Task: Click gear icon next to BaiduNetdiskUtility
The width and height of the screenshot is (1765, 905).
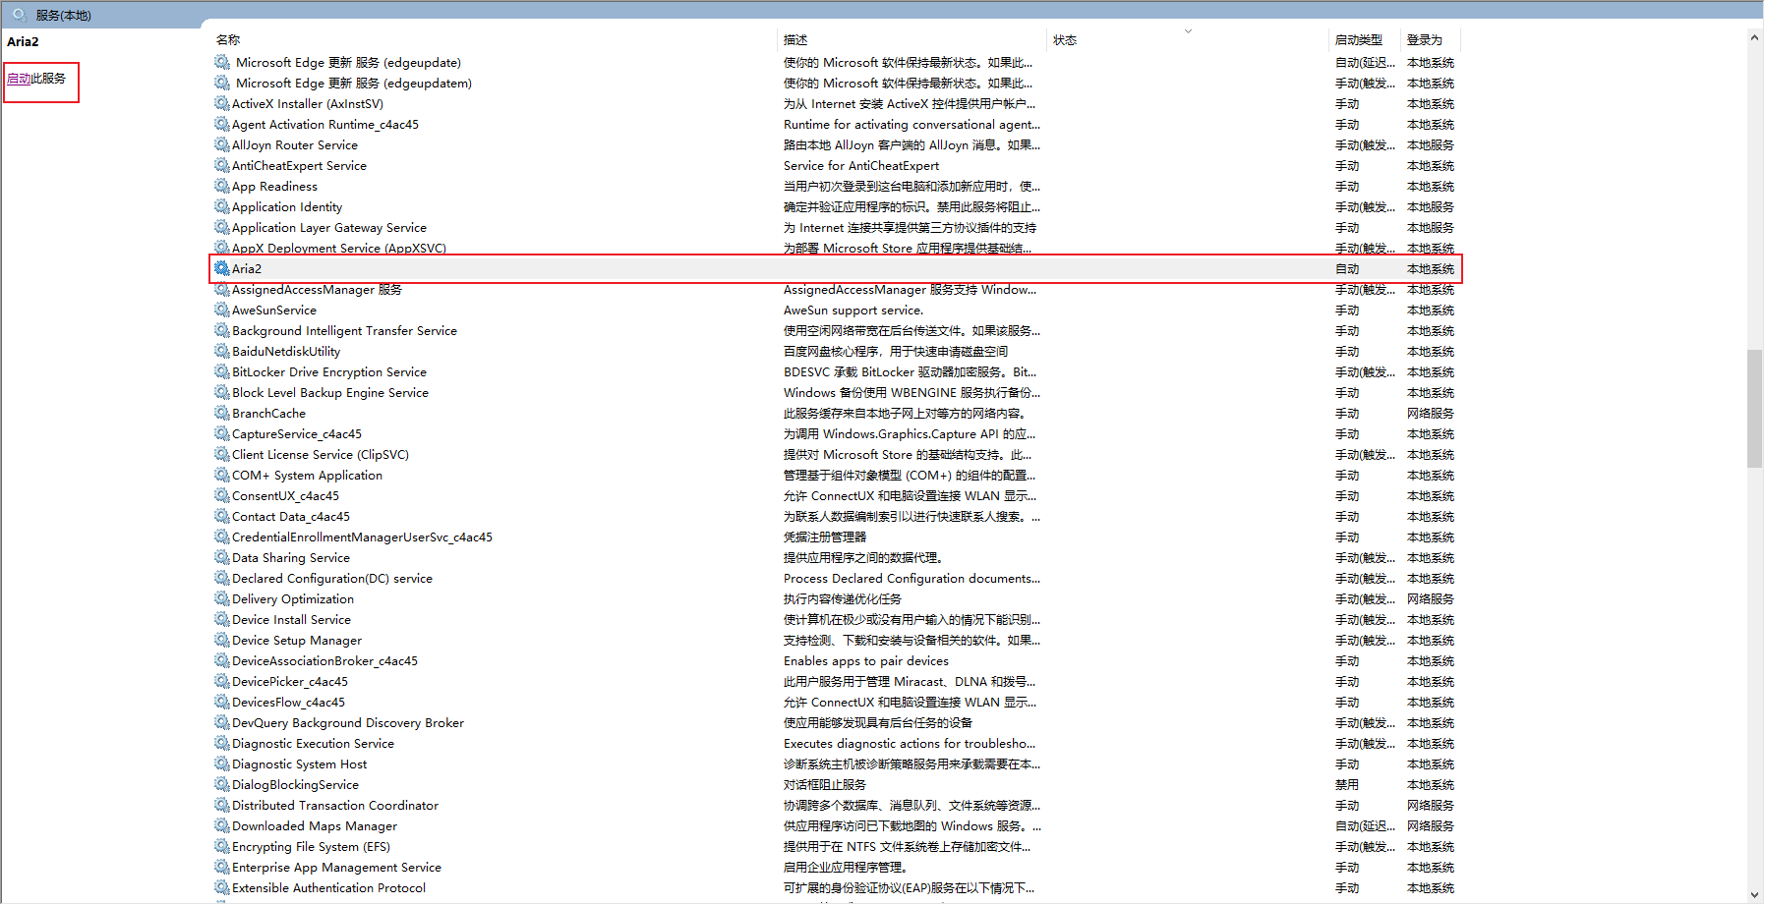Action: [x=222, y=351]
